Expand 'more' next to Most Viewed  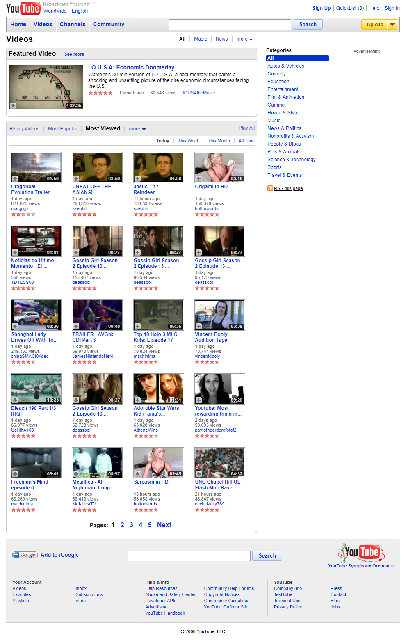click(x=137, y=129)
